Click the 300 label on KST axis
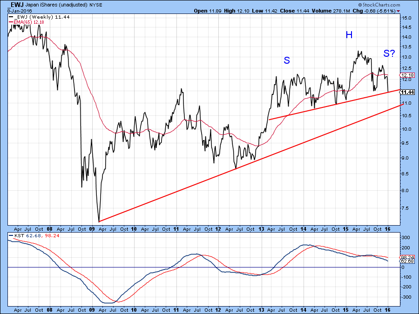The width and height of the screenshot is (419, 314). click(405, 238)
